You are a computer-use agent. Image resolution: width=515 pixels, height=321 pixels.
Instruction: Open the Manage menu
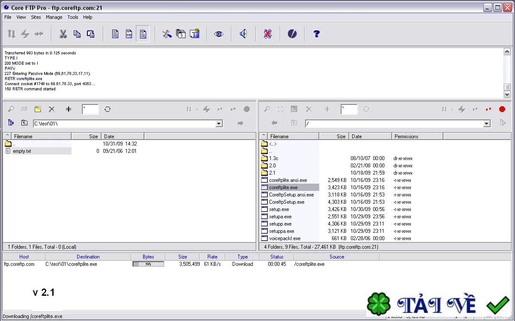click(x=54, y=17)
